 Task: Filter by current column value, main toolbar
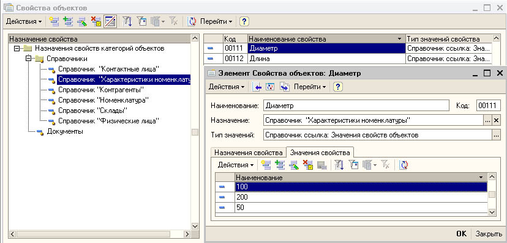(141, 21)
